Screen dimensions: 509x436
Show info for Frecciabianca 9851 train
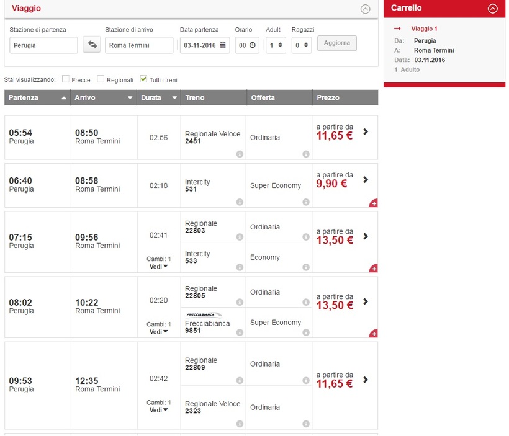(239, 332)
